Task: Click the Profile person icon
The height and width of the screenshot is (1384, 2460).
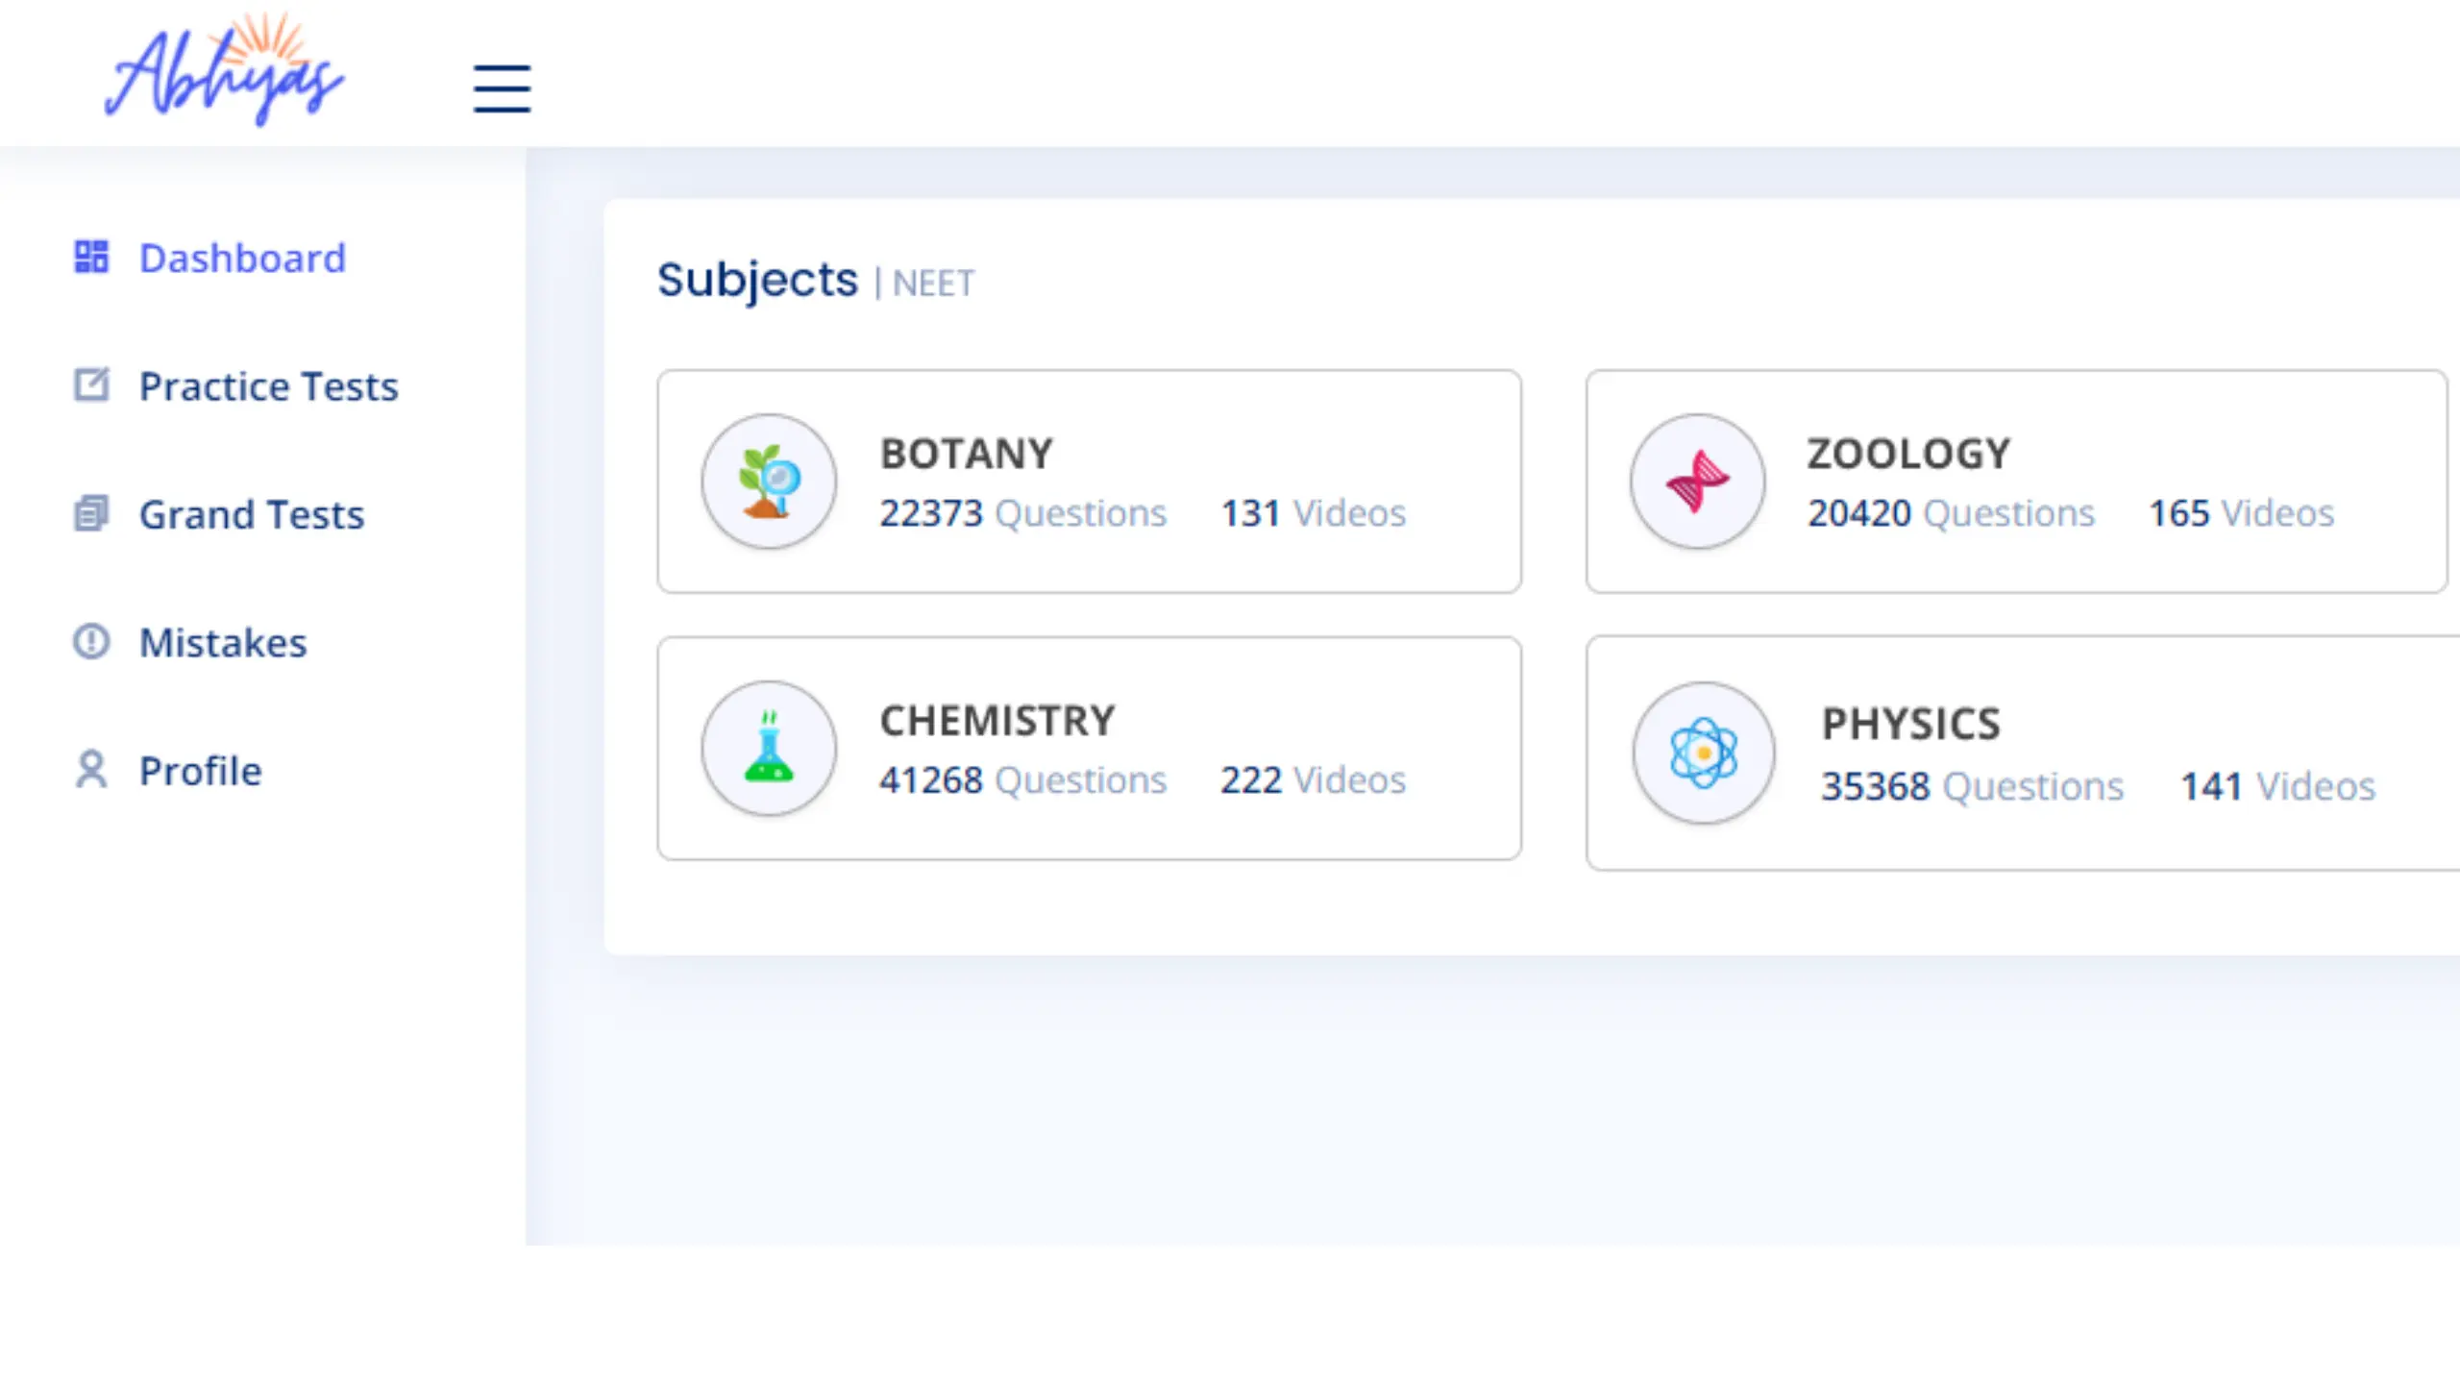Action: tap(91, 770)
